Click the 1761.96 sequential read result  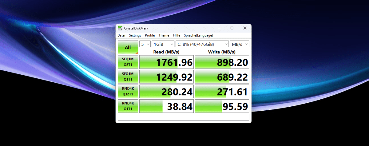(166, 62)
